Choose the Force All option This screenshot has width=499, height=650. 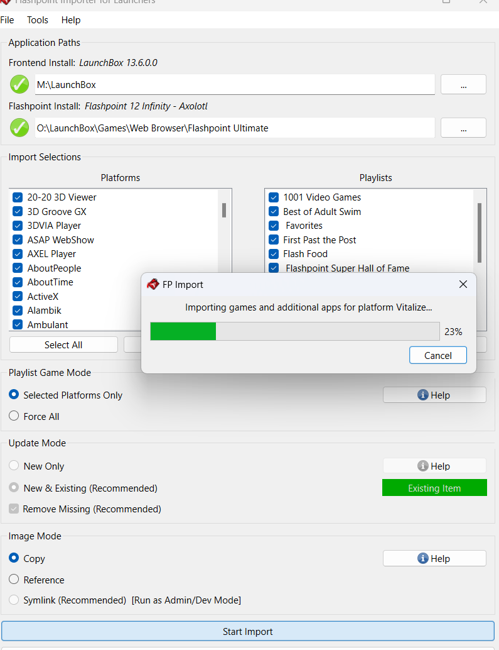coord(14,416)
